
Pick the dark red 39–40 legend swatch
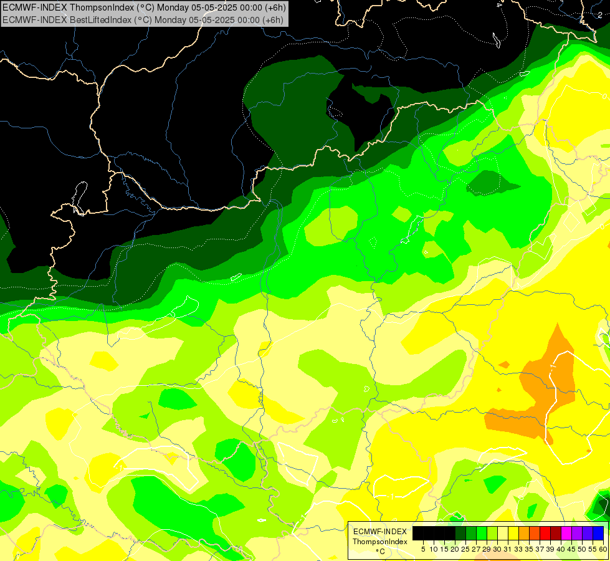click(x=556, y=533)
